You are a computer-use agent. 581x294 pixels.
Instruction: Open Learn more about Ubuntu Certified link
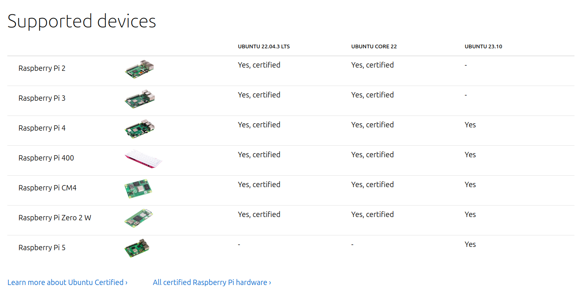(x=68, y=282)
